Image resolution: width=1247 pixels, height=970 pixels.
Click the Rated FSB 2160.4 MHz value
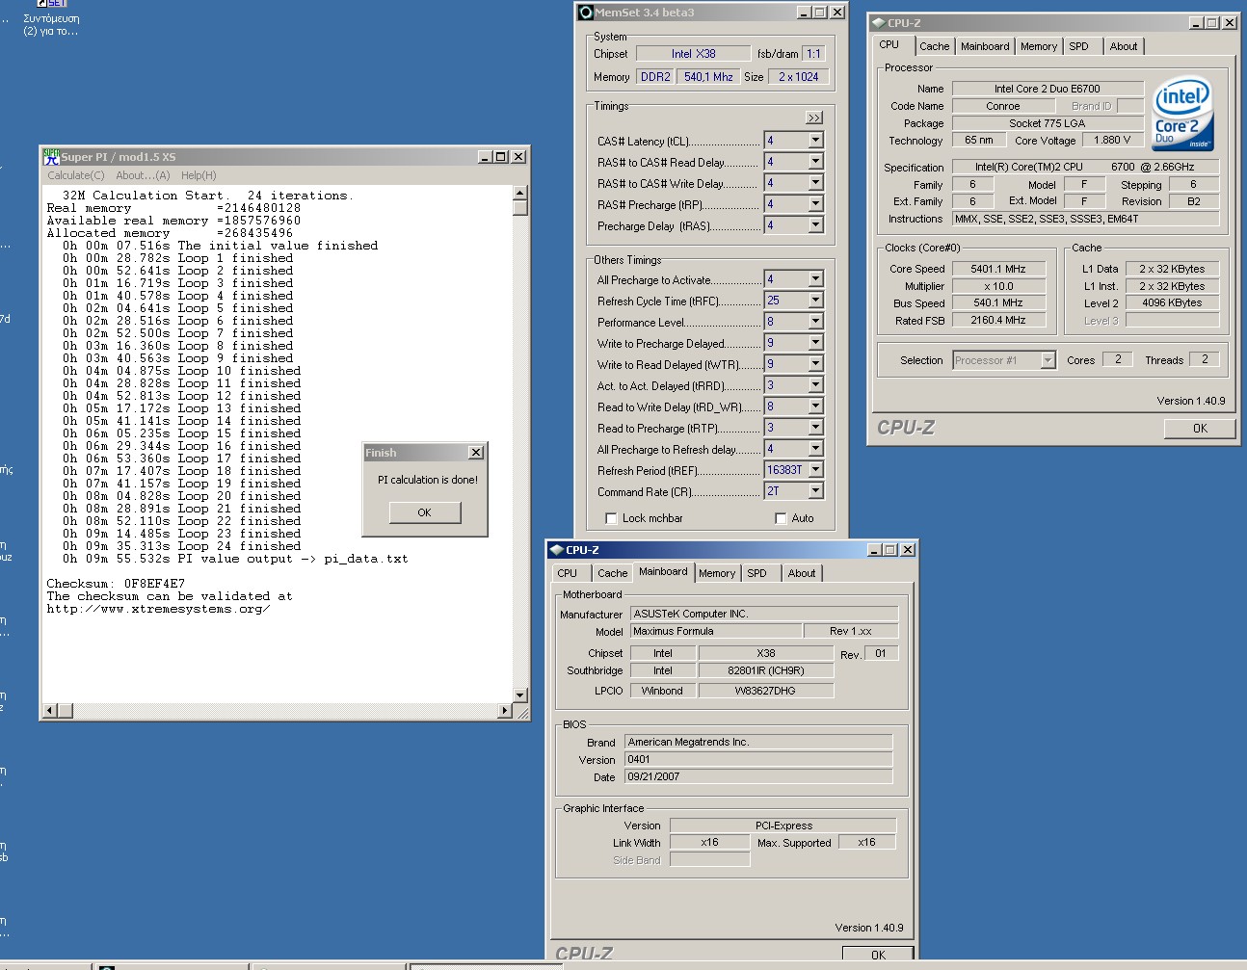[998, 320]
